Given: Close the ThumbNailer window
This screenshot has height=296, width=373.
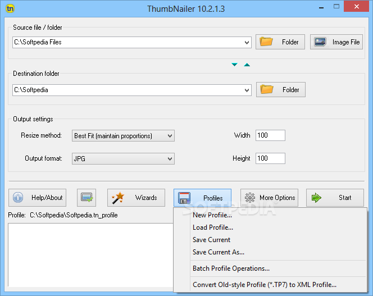Looking at the screenshot, I should (x=356, y=6).
